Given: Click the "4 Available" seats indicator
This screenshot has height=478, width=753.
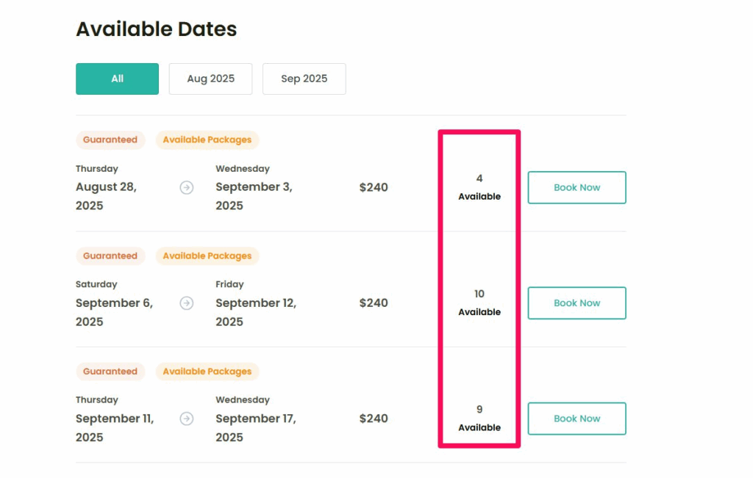Looking at the screenshot, I should [x=479, y=187].
